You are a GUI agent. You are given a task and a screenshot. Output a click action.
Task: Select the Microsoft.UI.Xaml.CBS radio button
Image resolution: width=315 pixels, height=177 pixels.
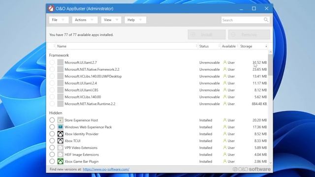tap(52, 90)
